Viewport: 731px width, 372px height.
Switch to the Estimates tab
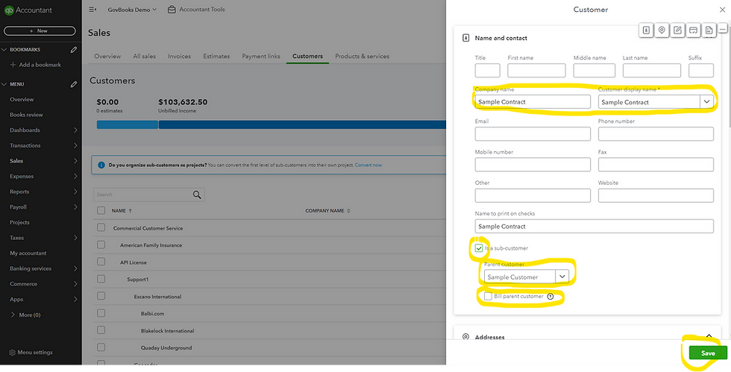(x=216, y=56)
